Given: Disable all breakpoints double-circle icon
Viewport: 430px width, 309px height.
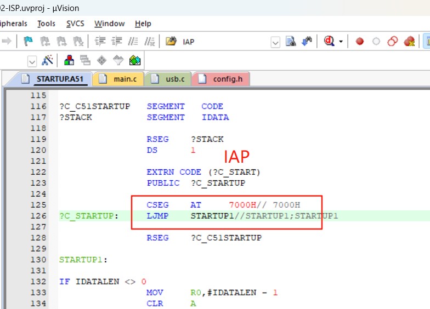Looking at the screenshot, I should 393,42.
